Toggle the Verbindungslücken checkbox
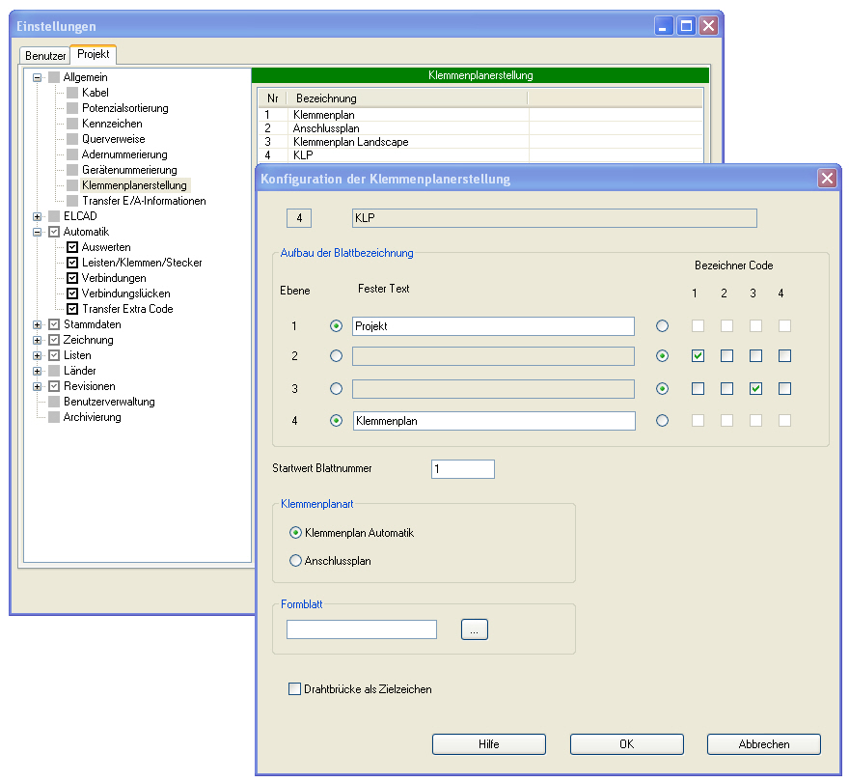Viewport: 849px width, 782px height. click(x=72, y=293)
